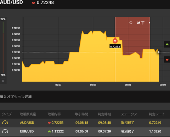Image resolution: width=170 pixels, height=137 pixels.
Task: Click the 0.72242 price axis label
Action: (x=16, y=70)
